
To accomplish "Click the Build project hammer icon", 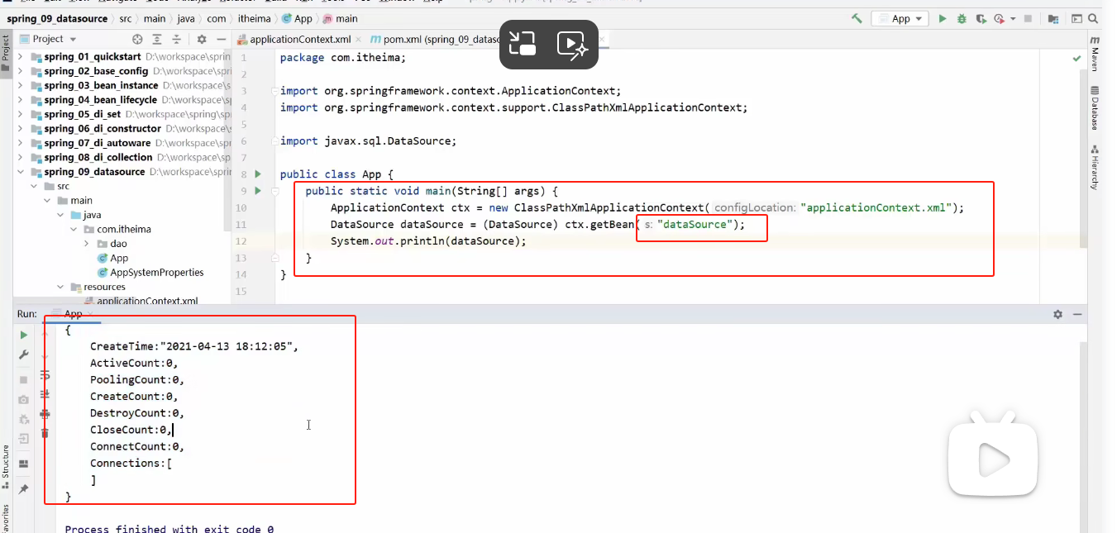I will (x=857, y=18).
